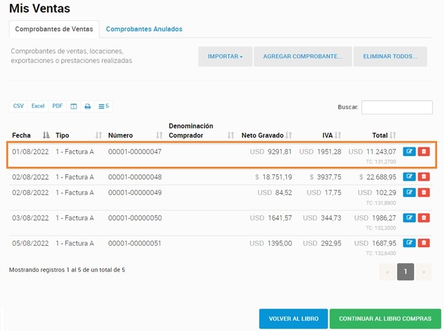The height and width of the screenshot is (331, 444).
Task: Switch to Comprobantes Anulados tab
Action: pos(144,29)
